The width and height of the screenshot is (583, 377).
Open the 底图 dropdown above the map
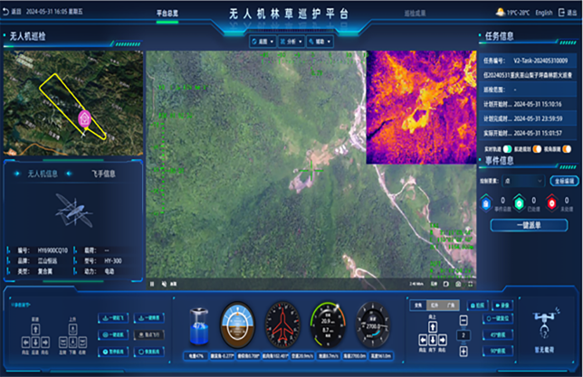262,42
